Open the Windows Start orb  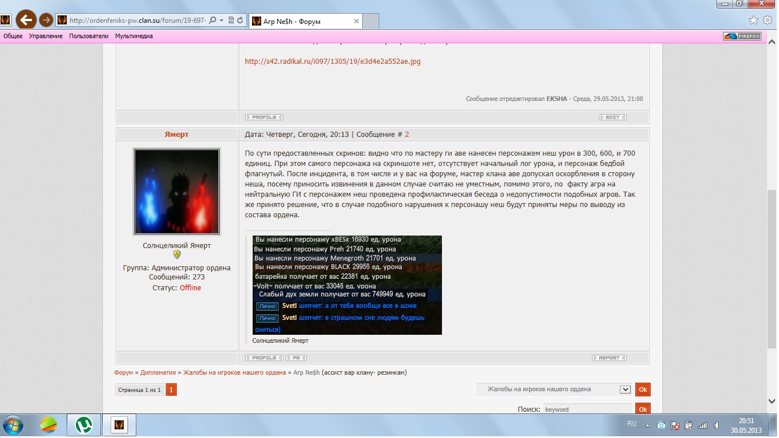[x=13, y=425]
